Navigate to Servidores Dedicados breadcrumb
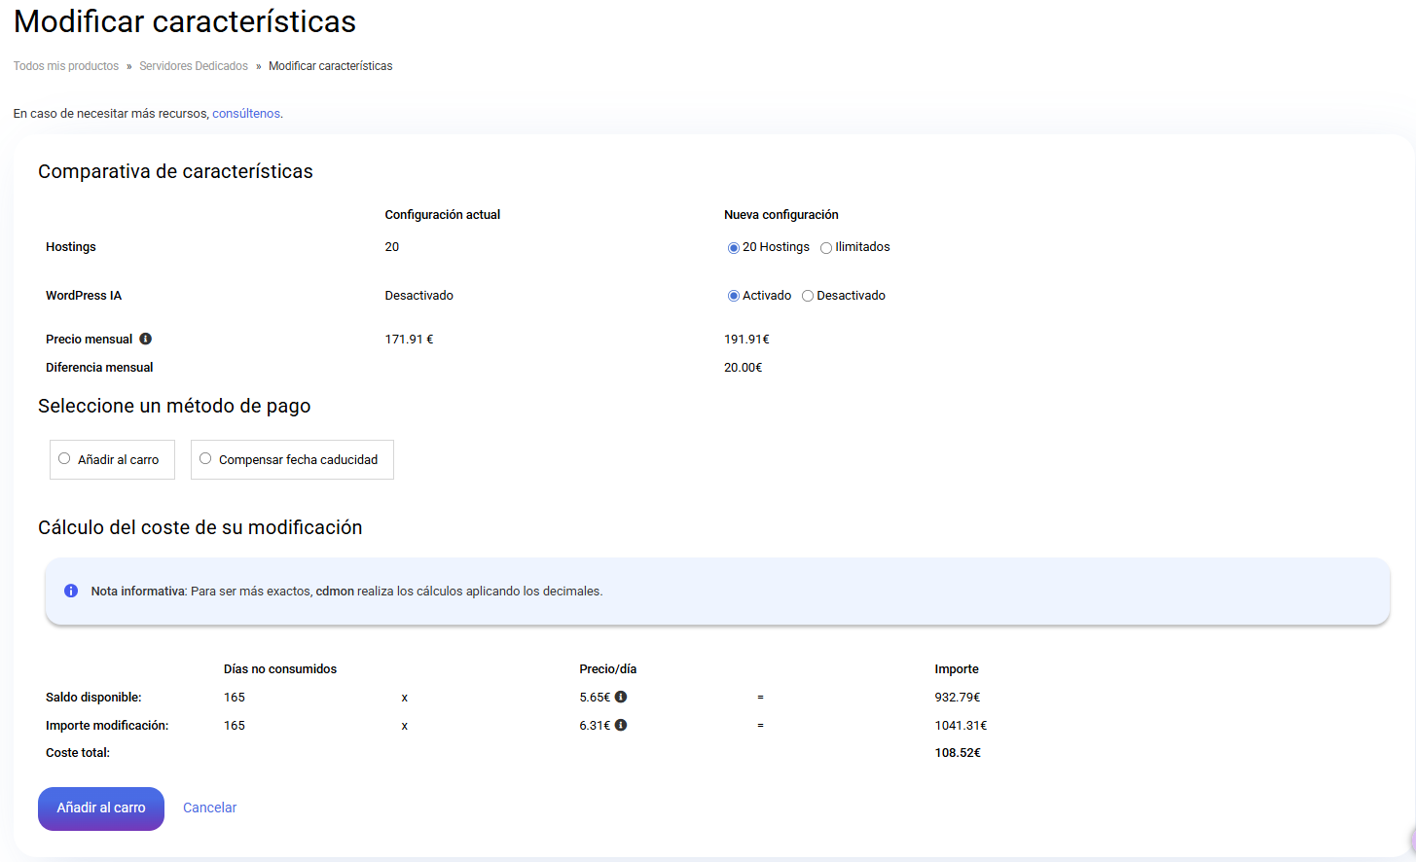1416x862 pixels. 194,66
